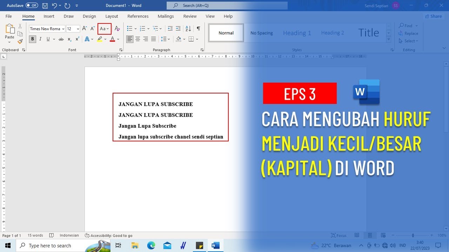Expand the Multilevel list dropdown
The image size is (449, 252).
point(161,29)
